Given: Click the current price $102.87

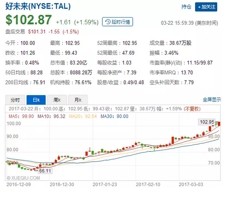Looking at the screenshot, I should click(28, 20).
